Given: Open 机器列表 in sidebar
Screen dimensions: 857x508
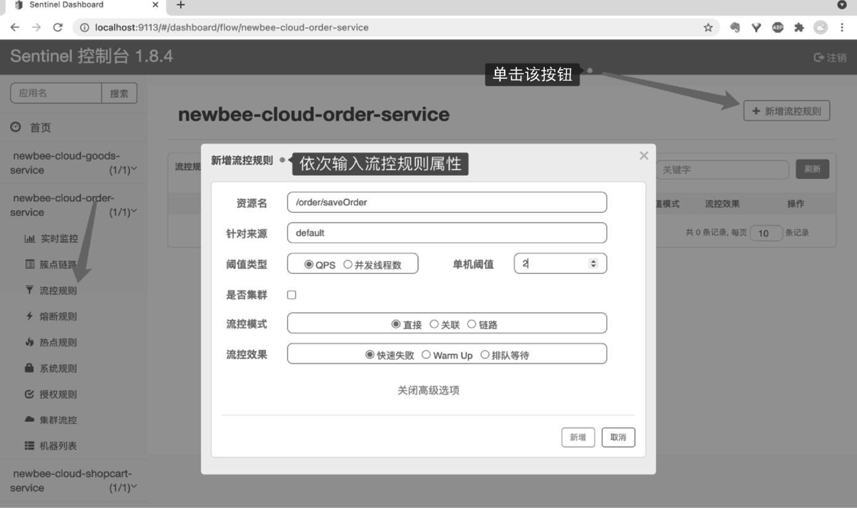Looking at the screenshot, I should coord(51,446).
